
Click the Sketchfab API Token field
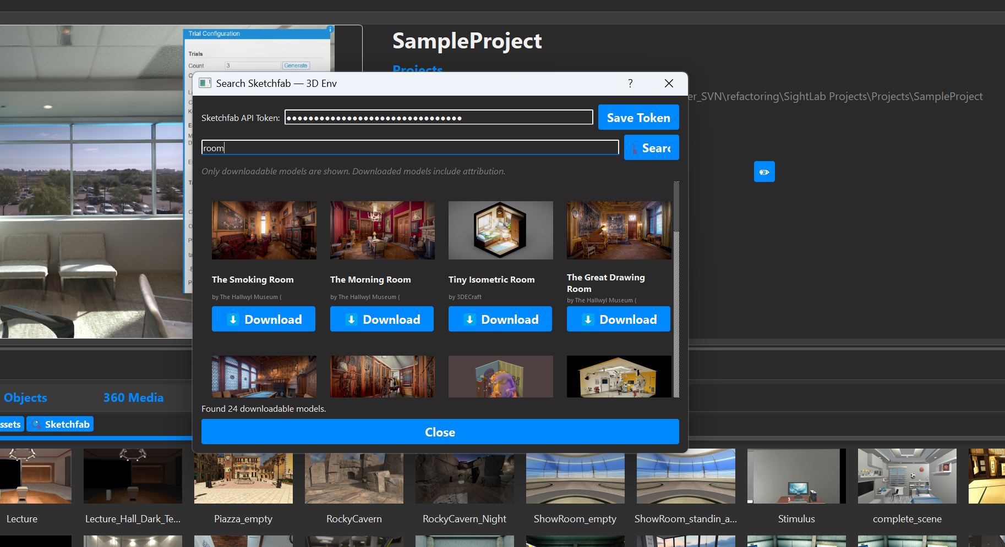[x=438, y=118]
